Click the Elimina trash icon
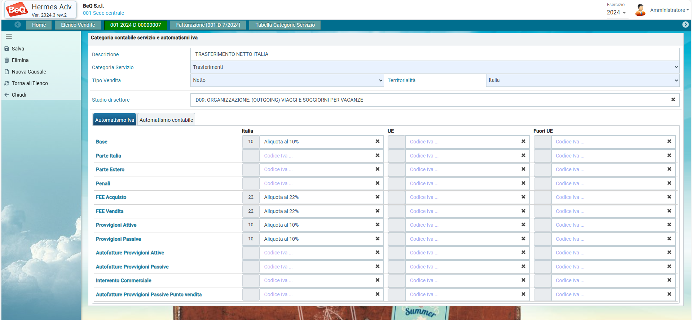692x320 pixels. click(x=6, y=60)
